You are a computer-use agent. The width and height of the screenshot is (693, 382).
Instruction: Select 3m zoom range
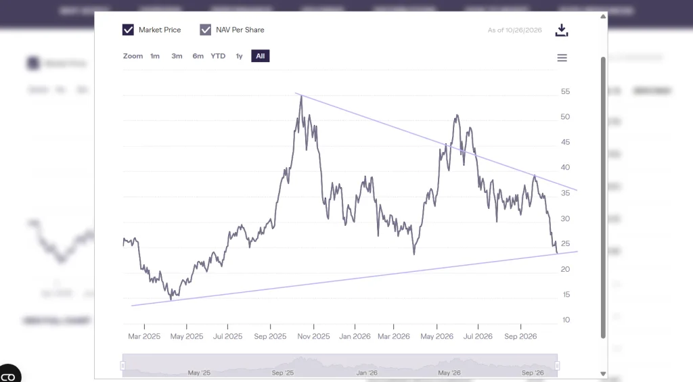coord(177,56)
